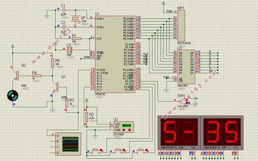
Task: Click the DS18B20 temperature readout 35.0
Action: tap(126, 125)
